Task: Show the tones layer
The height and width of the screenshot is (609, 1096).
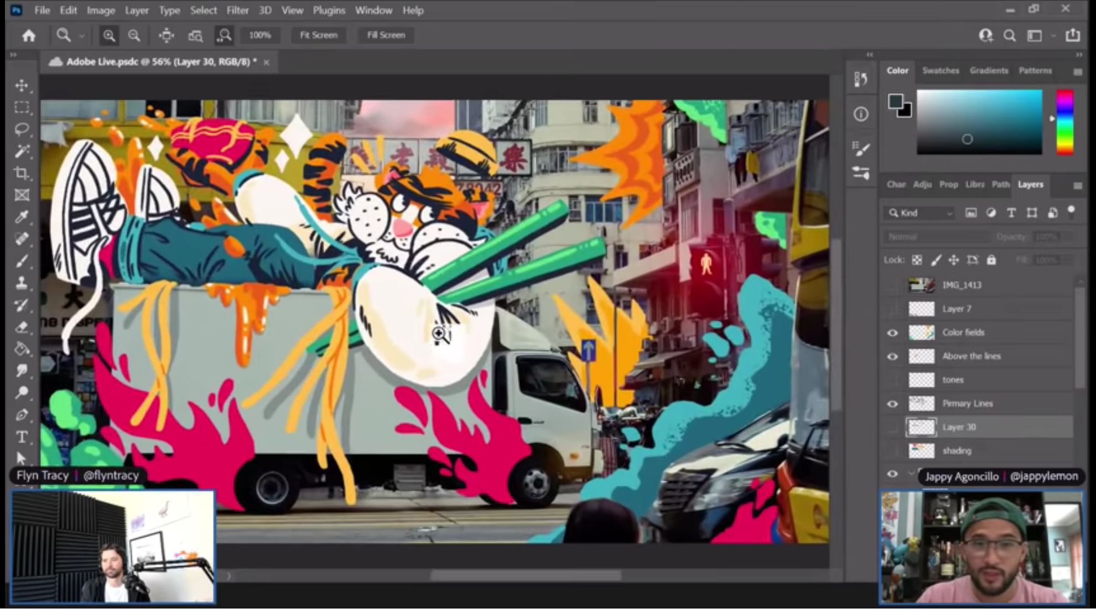Action: point(892,380)
